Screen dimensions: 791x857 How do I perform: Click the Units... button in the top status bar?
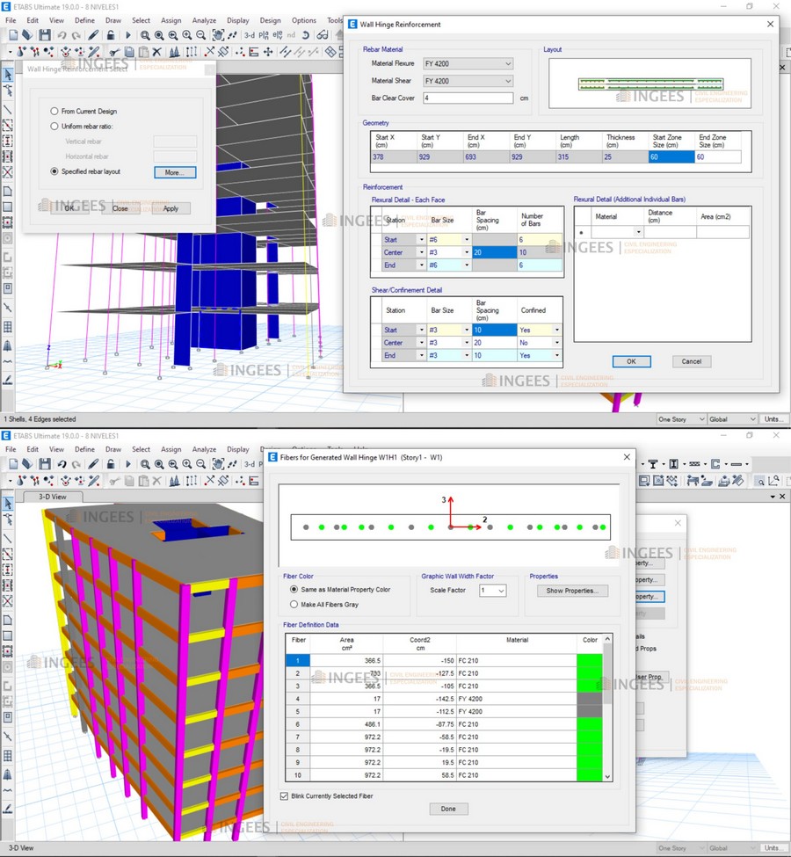[772, 419]
